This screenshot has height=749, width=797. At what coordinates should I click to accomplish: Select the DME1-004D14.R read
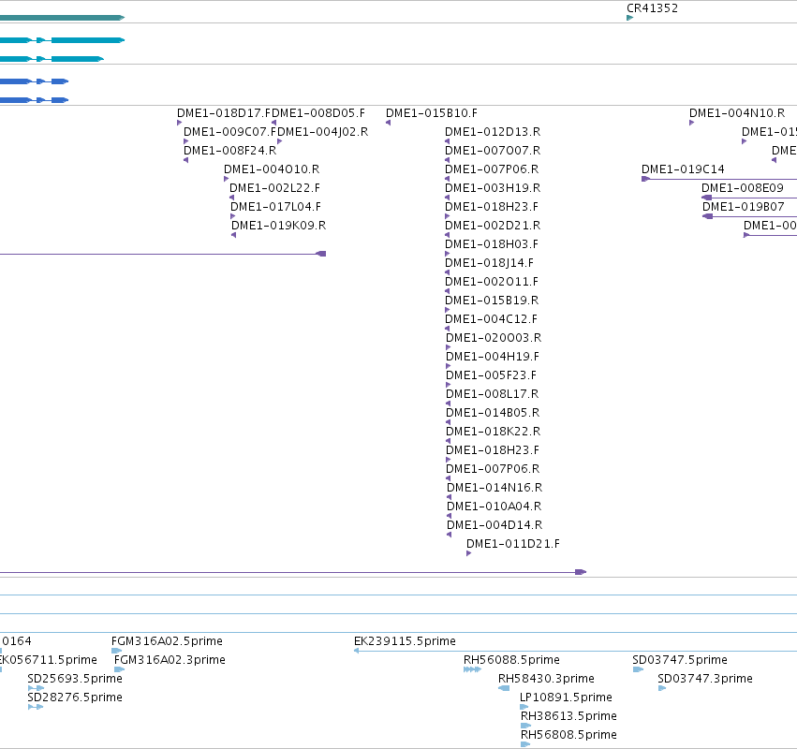pyautogui.click(x=494, y=525)
